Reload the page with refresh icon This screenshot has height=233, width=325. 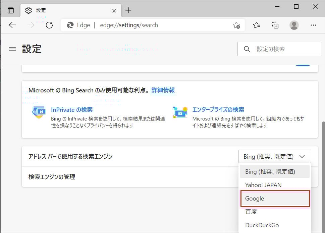49,25
